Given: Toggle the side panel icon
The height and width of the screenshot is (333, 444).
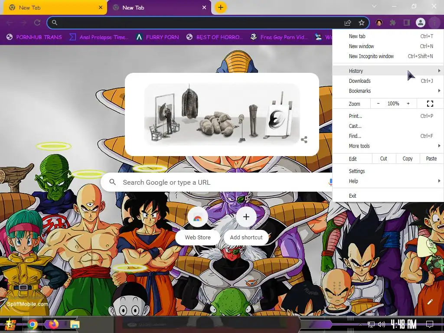Looking at the screenshot, I should click(x=407, y=23).
